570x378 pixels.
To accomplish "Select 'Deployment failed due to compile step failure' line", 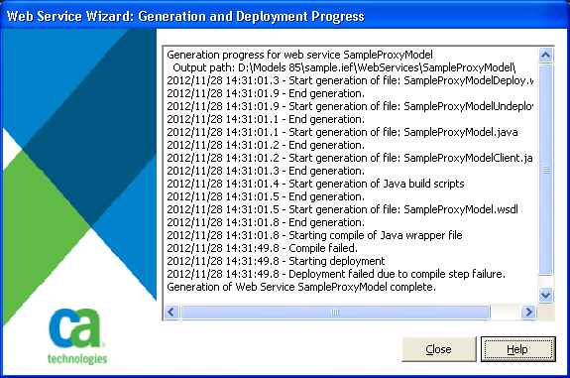I will coord(336,274).
